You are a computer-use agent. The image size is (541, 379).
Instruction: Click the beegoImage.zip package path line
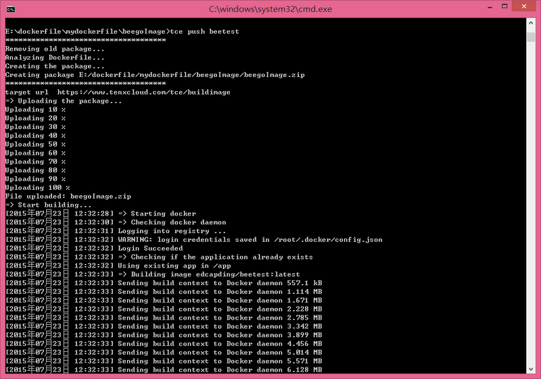155,75
